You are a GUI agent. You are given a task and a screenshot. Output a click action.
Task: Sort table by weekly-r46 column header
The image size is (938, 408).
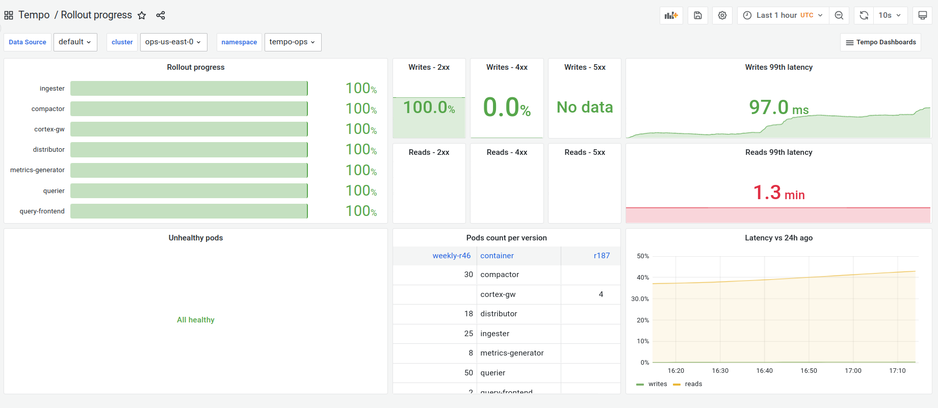tap(451, 256)
